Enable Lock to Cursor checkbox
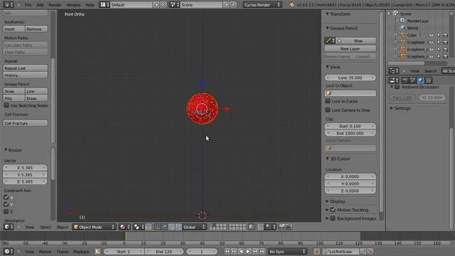Viewport: 455px width, 256px height. [x=328, y=101]
